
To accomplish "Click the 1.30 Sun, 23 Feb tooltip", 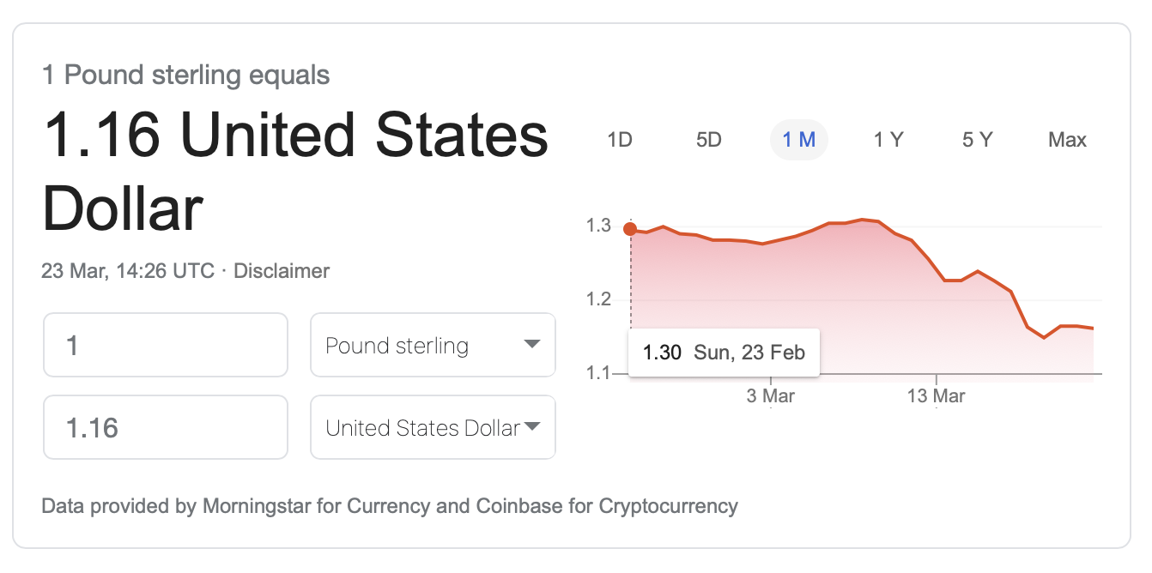I will [x=724, y=353].
